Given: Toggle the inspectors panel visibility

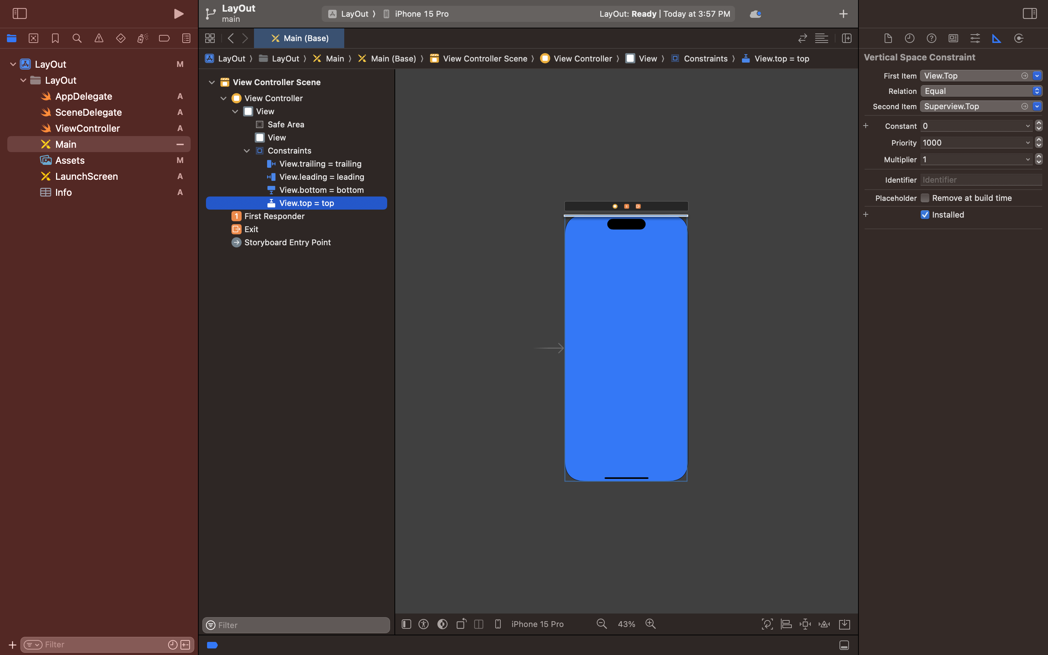Looking at the screenshot, I should pyautogui.click(x=1029, y=14).
